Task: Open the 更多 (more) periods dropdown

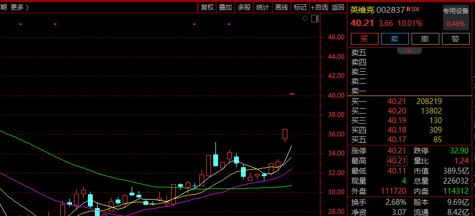Action: pos(20,7)
